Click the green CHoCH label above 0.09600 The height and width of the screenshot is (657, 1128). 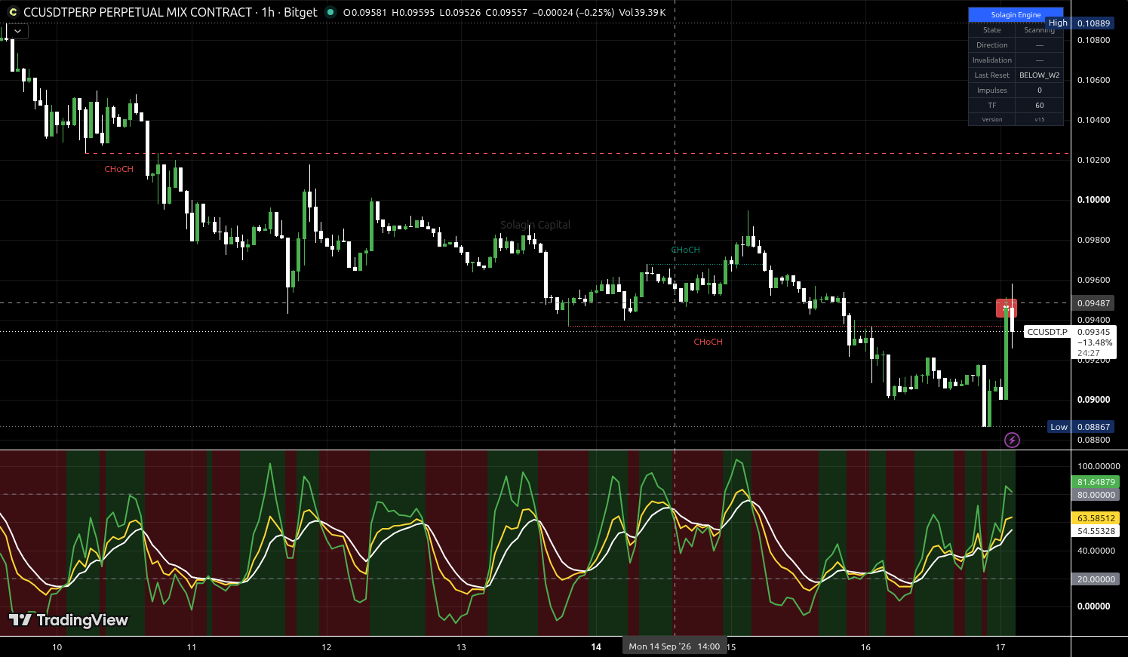686,250
